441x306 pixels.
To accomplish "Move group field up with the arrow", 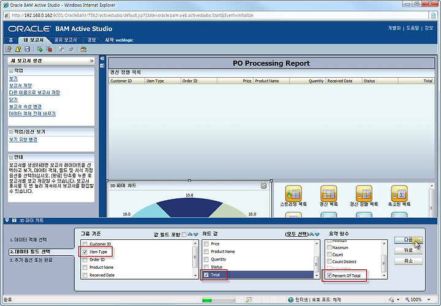I will [x=190, y=234].
